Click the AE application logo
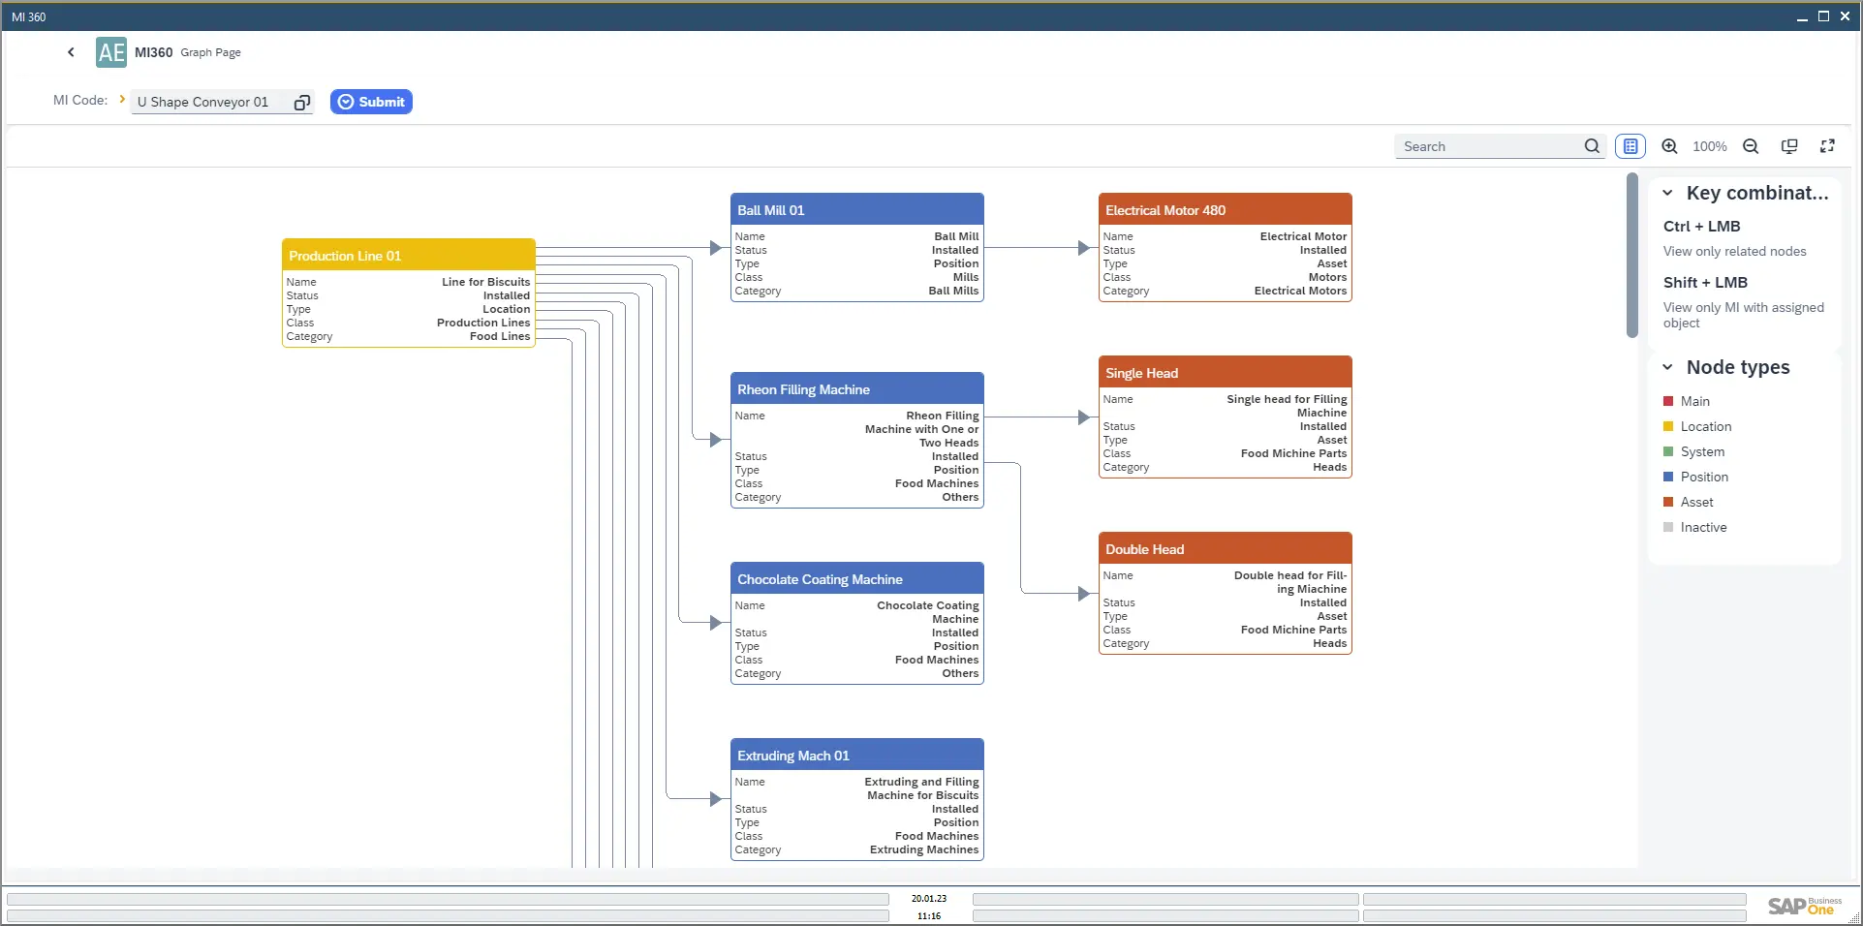The height and width of the screenshot is (926, 1863). point(111,52)
